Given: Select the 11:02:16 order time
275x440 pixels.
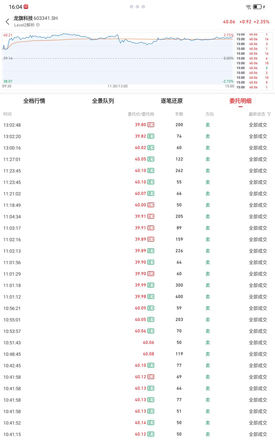Looking at the screenshot, I should coord(12,240).
